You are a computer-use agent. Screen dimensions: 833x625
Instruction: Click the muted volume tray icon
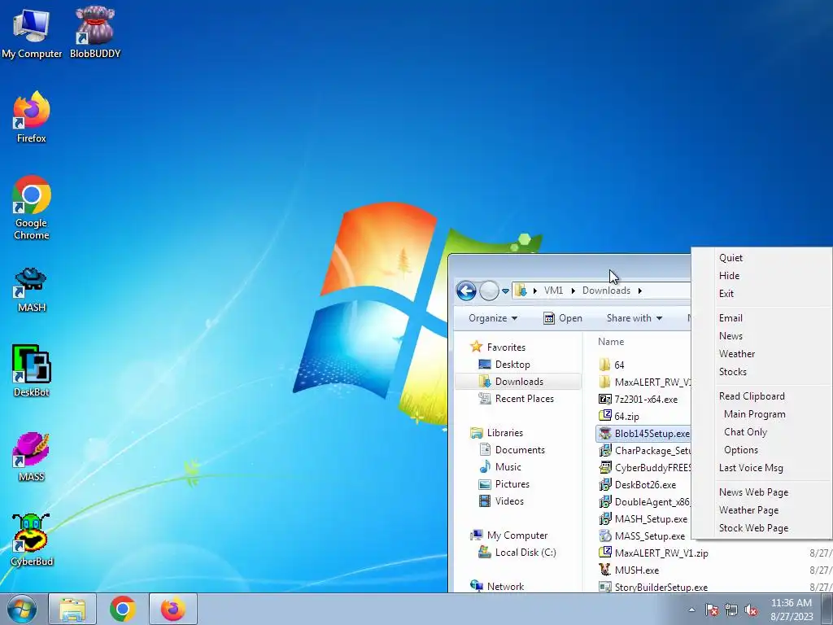tap(751, 610)
